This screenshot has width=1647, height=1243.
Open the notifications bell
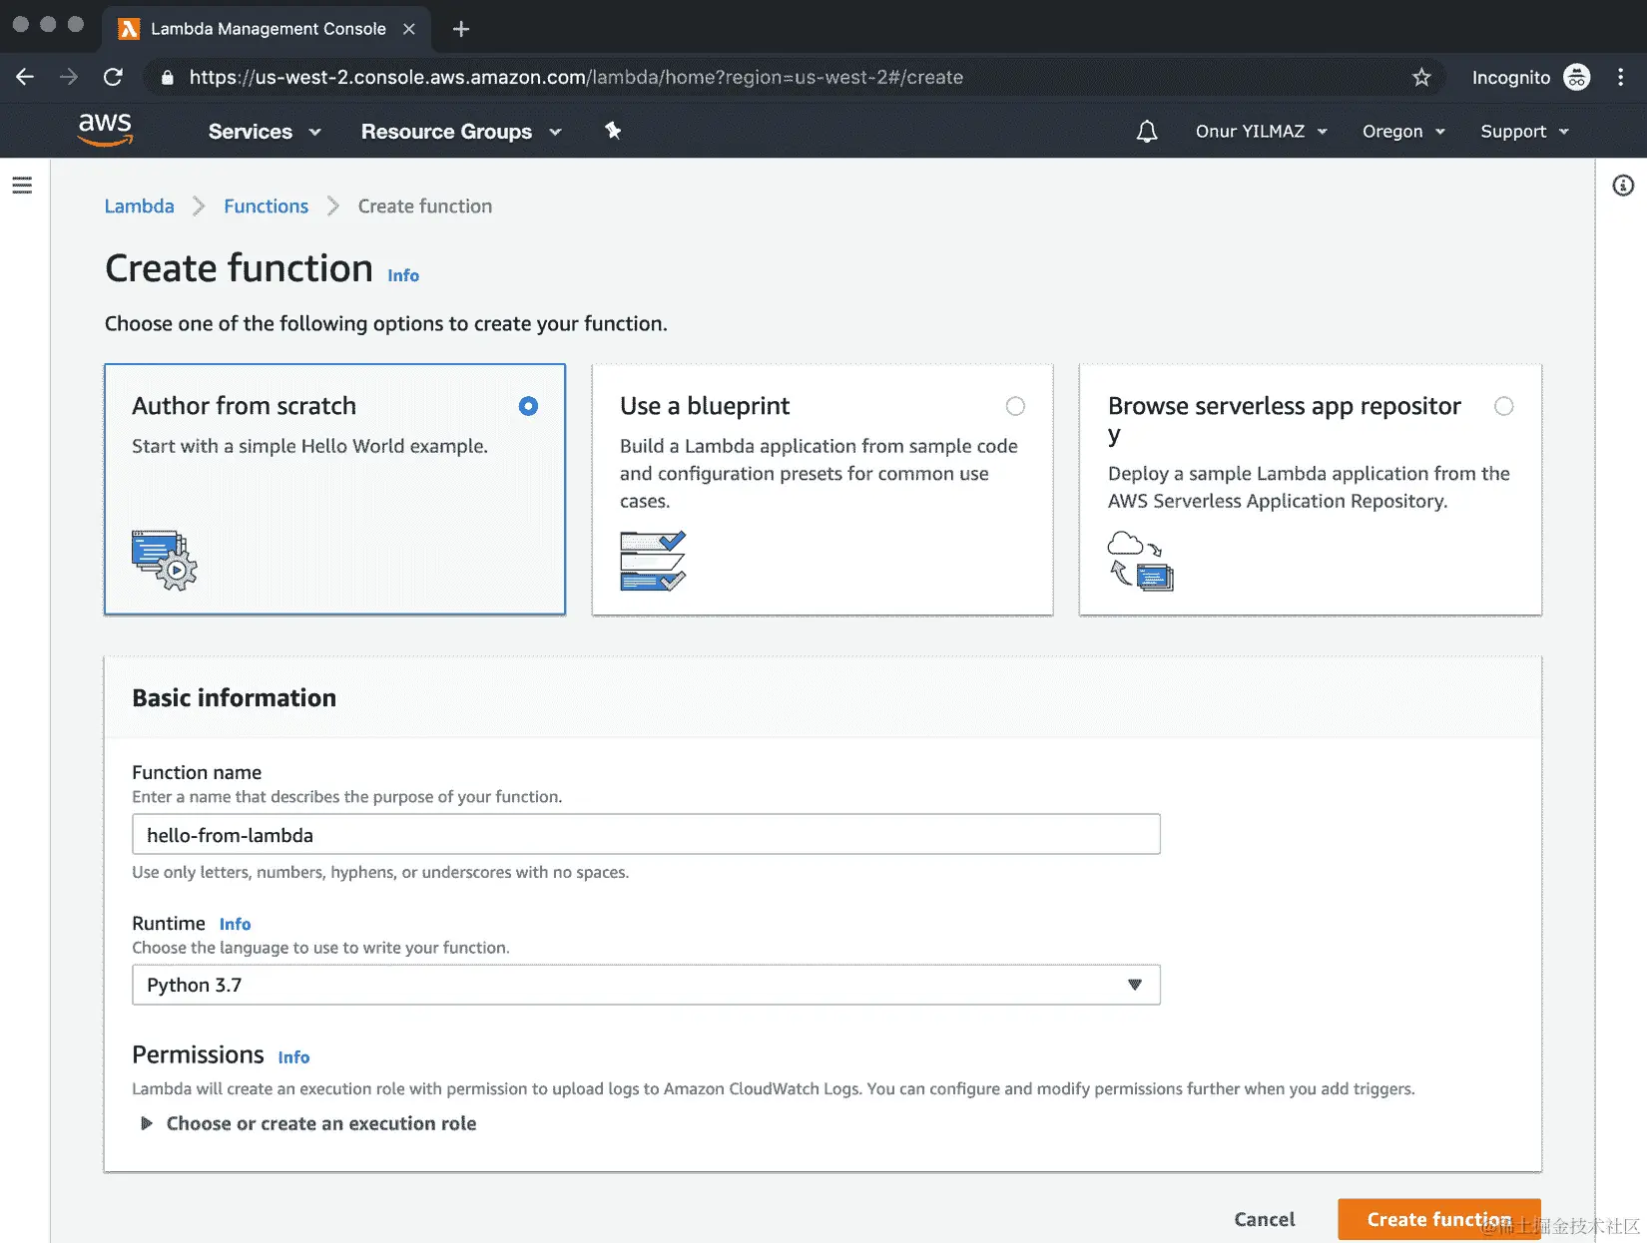tap(1146, 131)
